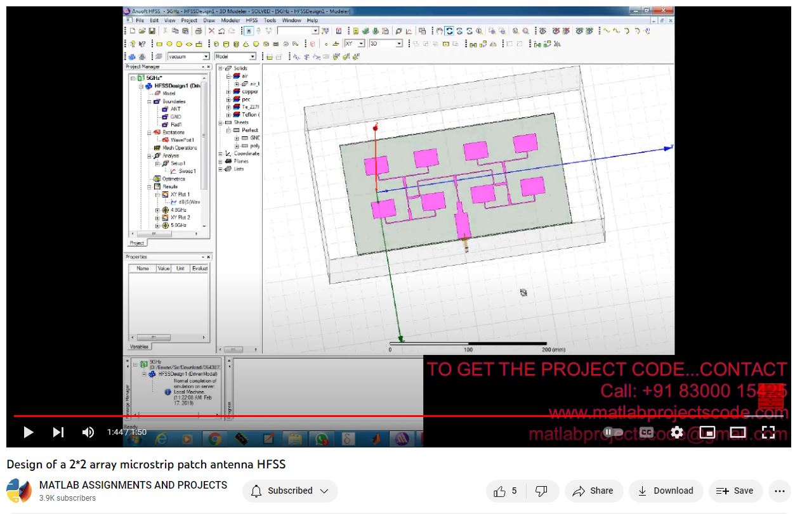Click the channel avatar icon
Screen dimensions: 795x514
19,491
